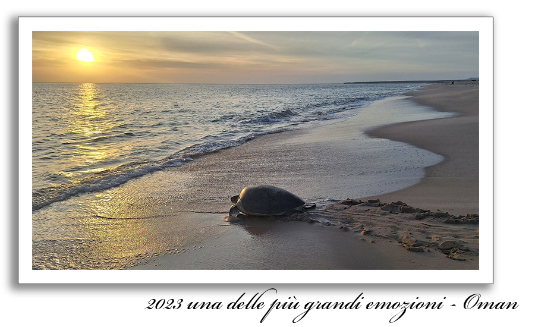Click the sea turtle in the photo
Viewport: 535px width, 327px height.
coord(269,202)
